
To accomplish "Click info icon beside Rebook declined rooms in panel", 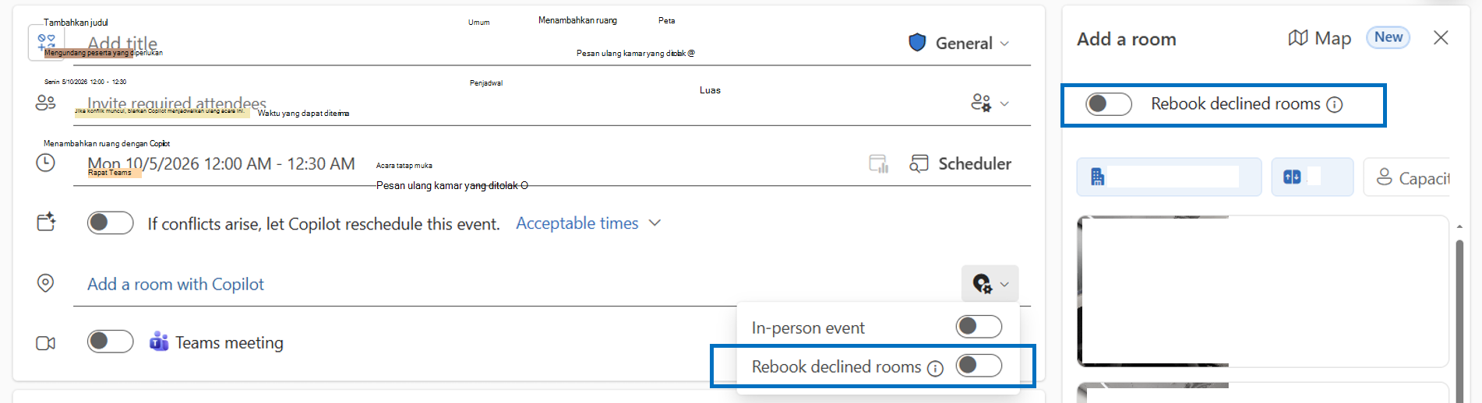I will 1335,105.
